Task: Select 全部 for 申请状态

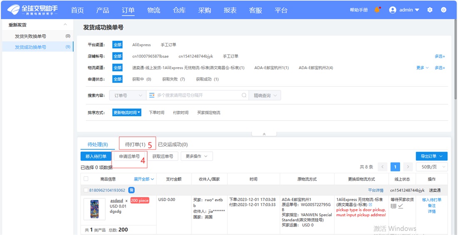Action: pyautogui.click(x=117, y=79)
